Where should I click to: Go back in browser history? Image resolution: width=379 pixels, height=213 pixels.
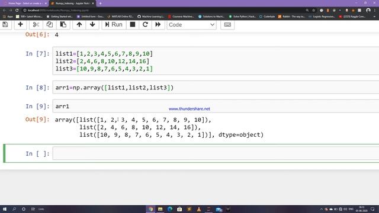(4, 11)
